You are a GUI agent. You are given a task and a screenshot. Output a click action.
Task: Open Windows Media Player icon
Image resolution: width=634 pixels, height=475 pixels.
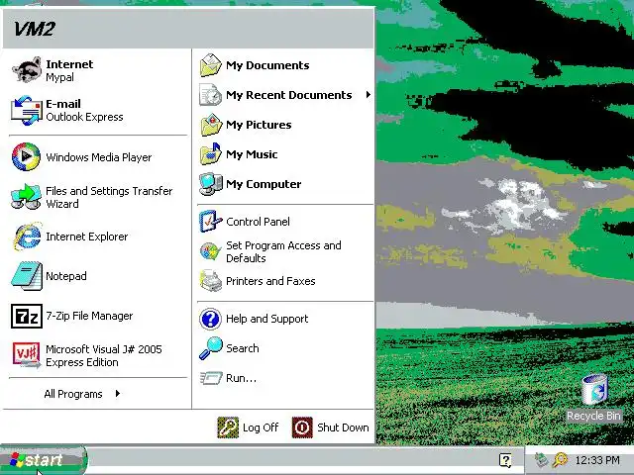point(27,156)
